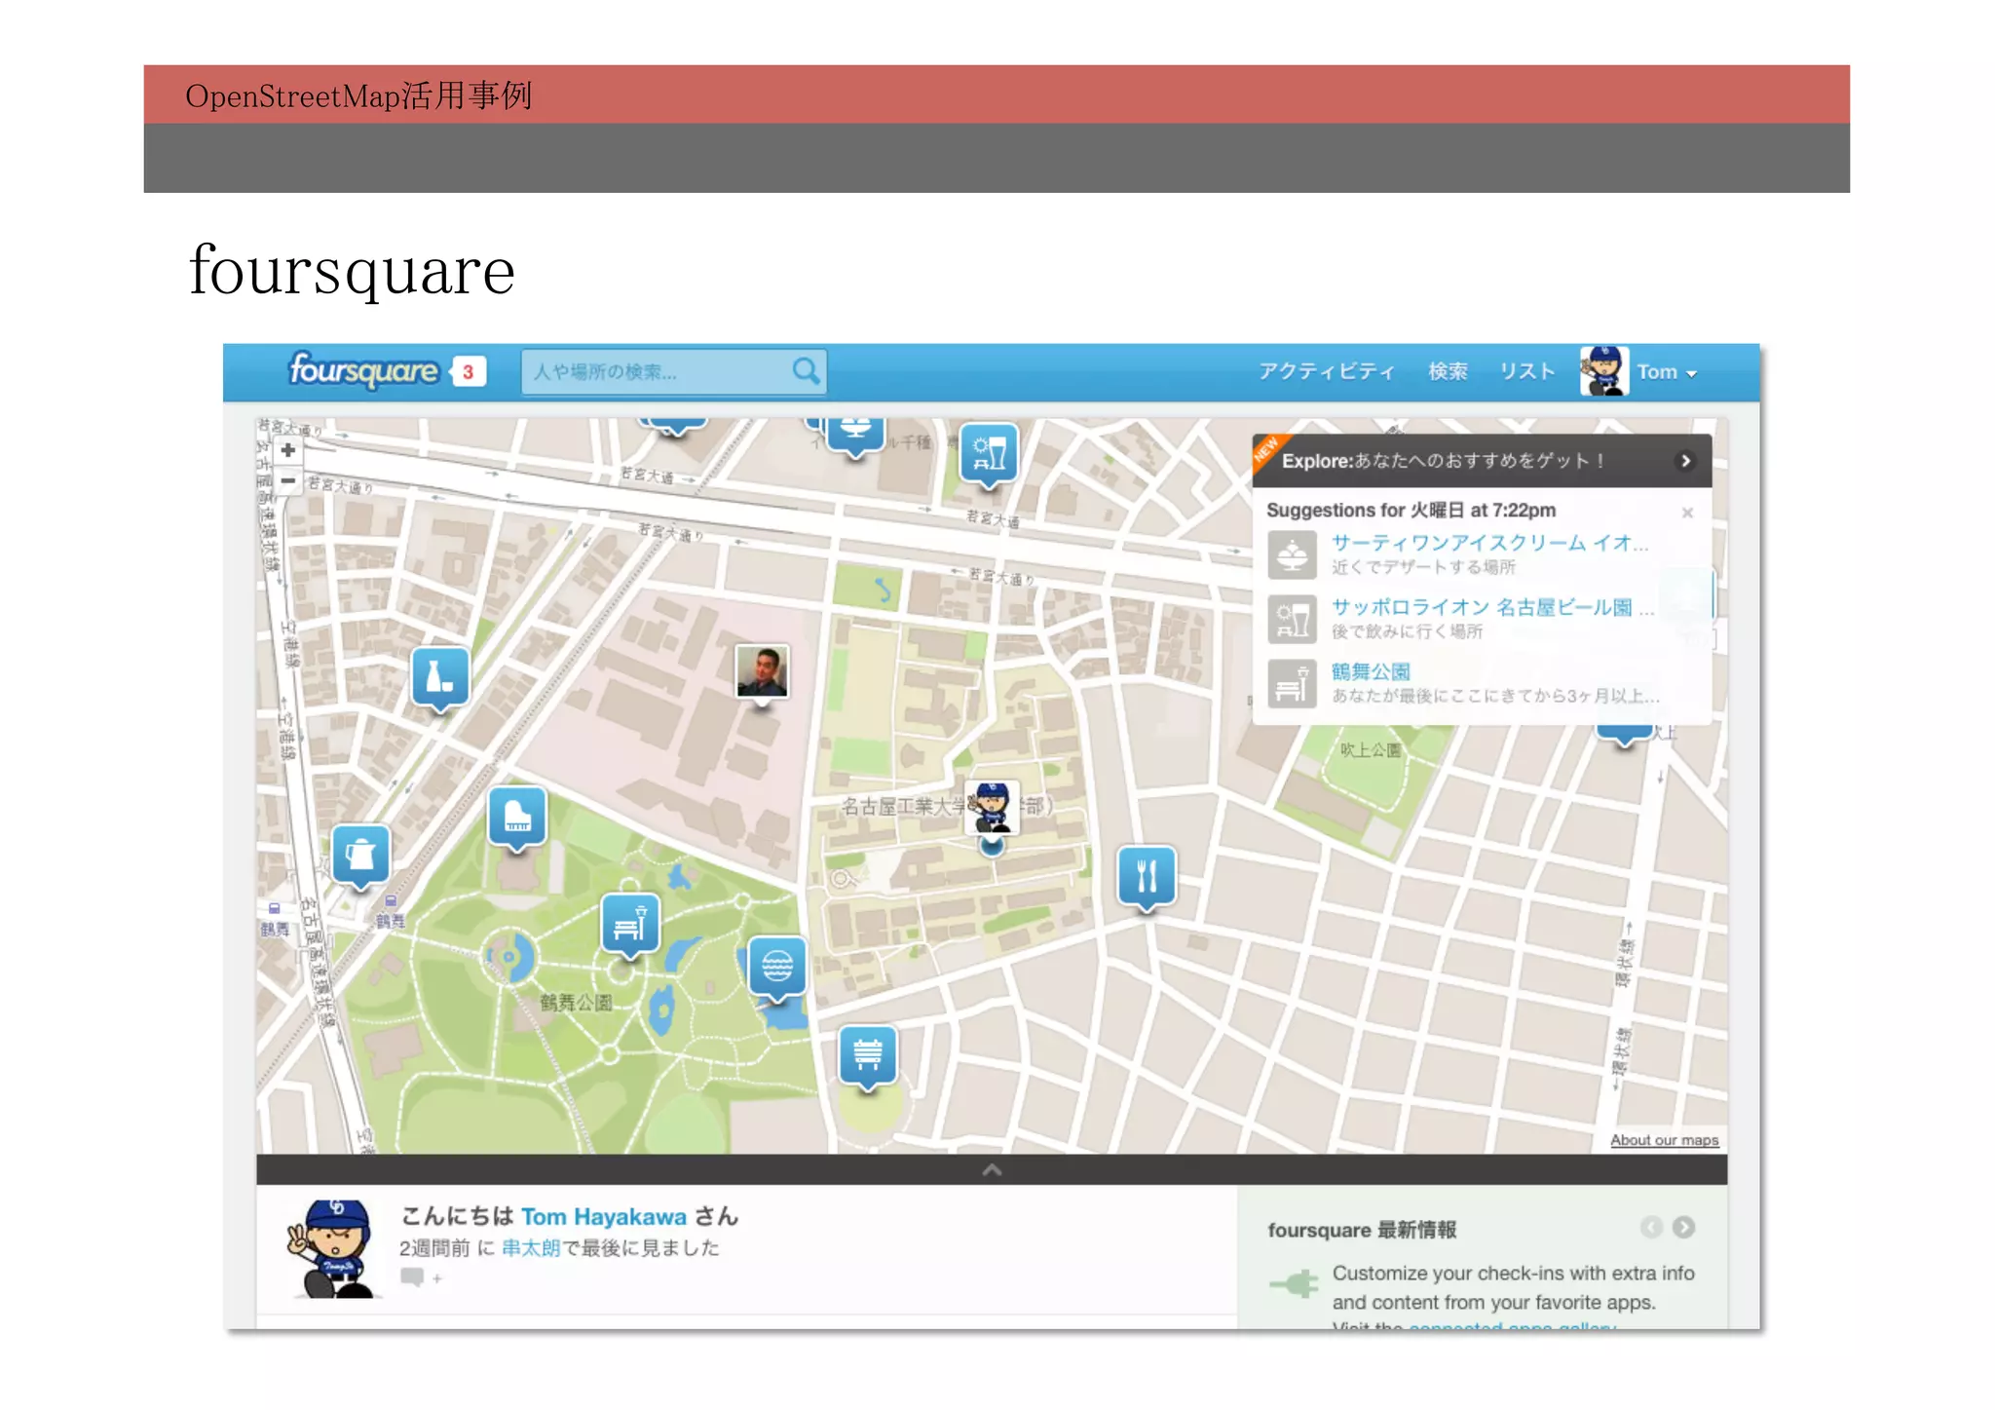Select the piano venue map pin
The width and height of the screenshot is (1995, 1410).
click(x=517, y=819)
